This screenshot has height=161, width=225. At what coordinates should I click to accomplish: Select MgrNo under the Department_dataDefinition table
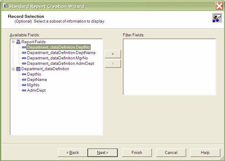pos(33,85)
